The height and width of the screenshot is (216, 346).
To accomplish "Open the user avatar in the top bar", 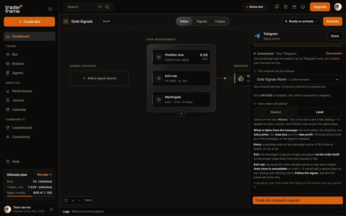I will tap(338, 7).
